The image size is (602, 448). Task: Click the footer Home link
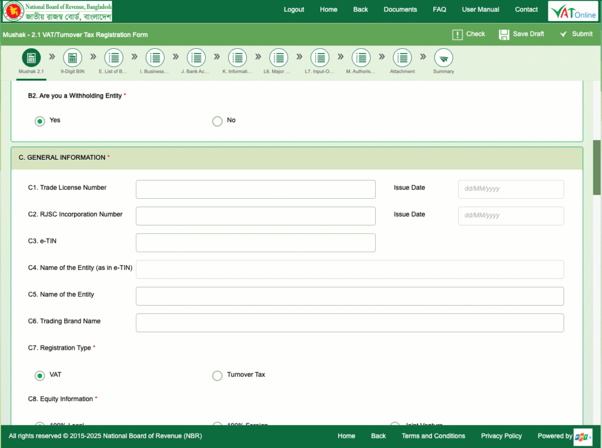[346, 436]
